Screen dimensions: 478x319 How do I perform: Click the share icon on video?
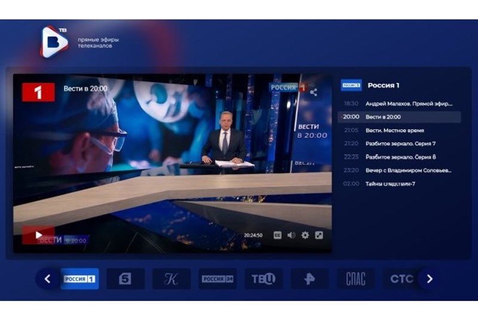[313, 93]
